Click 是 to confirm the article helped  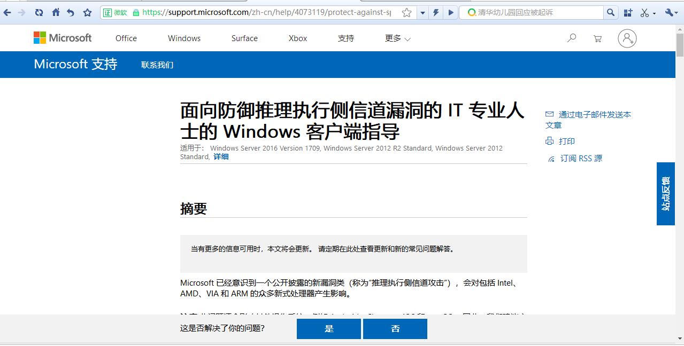328,328
